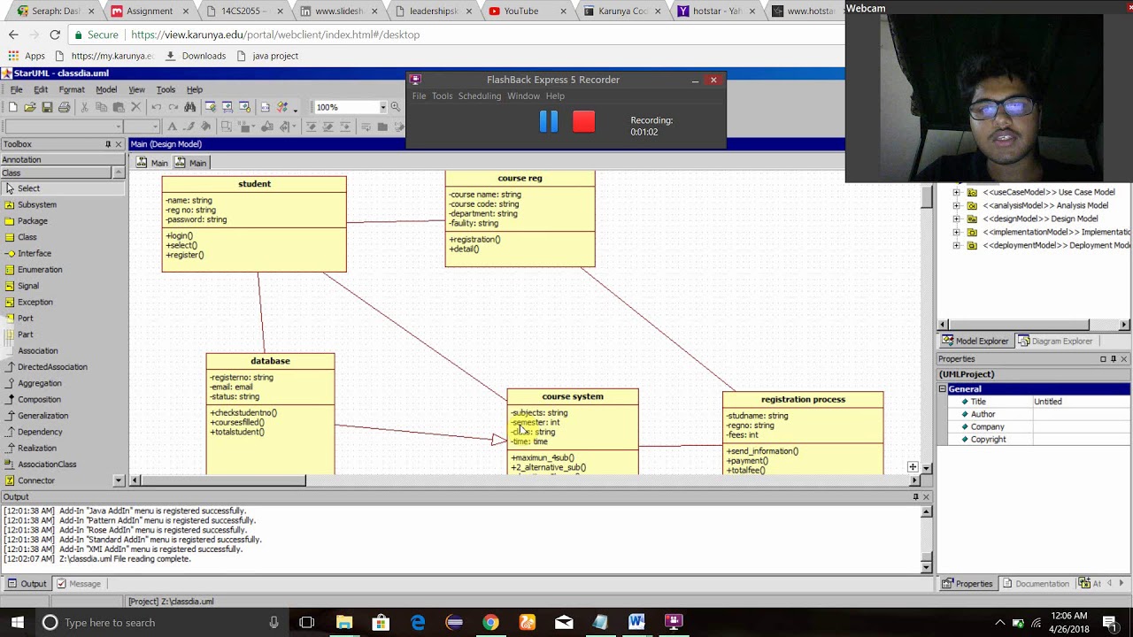The height and width of the screenshot is (637, 1133).
Task: Choose the Generalization tool in Toolbox
Action: point(42,416)
